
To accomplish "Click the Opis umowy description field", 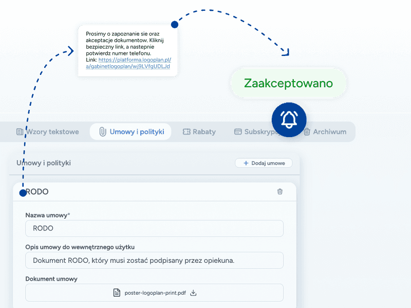I will (154, 260).
